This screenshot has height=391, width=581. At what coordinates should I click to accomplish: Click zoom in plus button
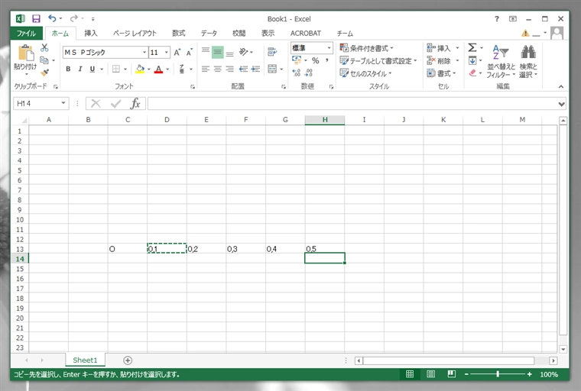[530, 374]
